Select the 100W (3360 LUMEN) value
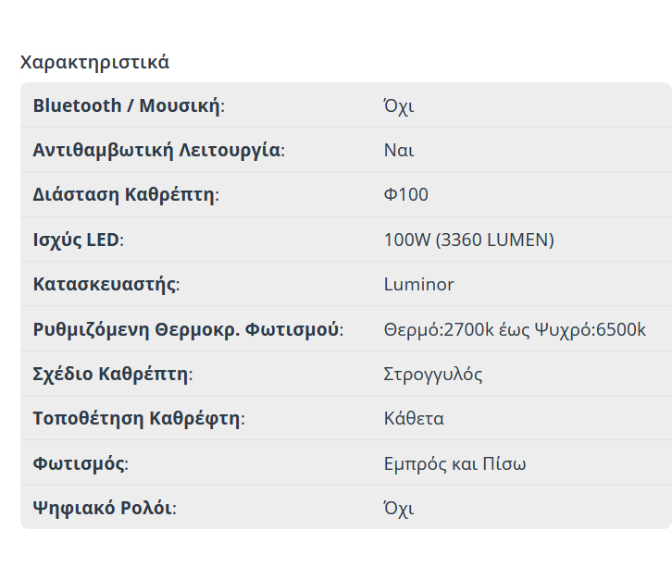The height and width of the screenshot is (579, 672). pos(468,240)
